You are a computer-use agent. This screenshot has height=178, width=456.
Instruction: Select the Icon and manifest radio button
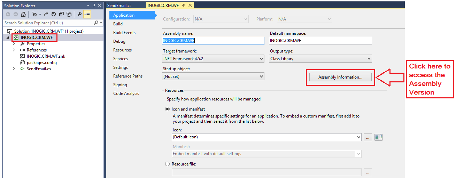pos(168,109)
